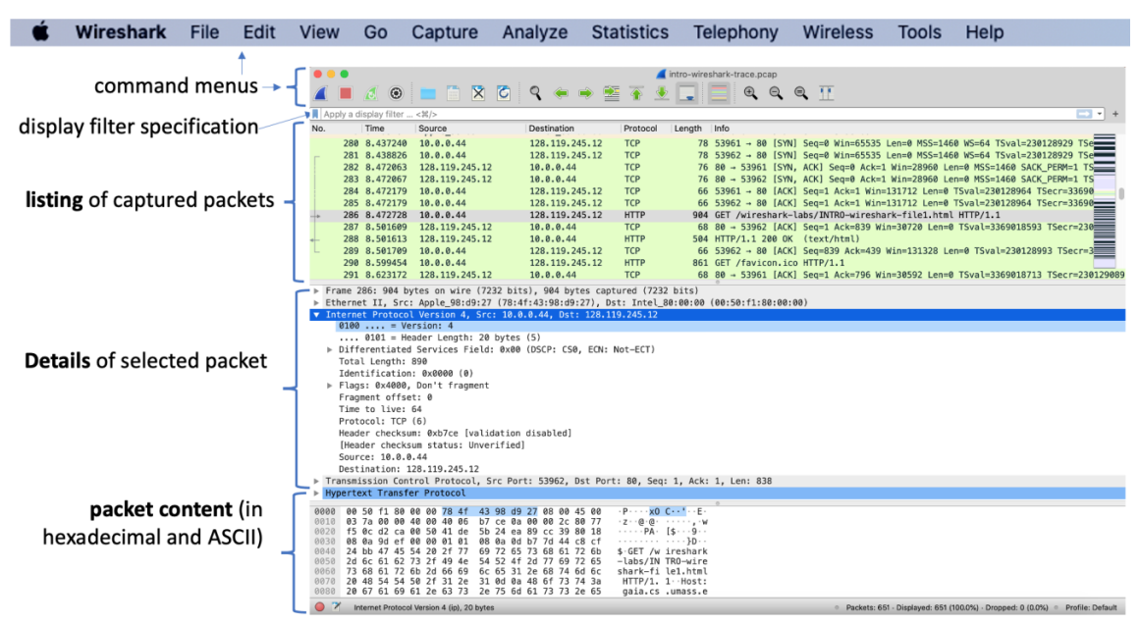Open the Statistics menu

pos(629,32)
